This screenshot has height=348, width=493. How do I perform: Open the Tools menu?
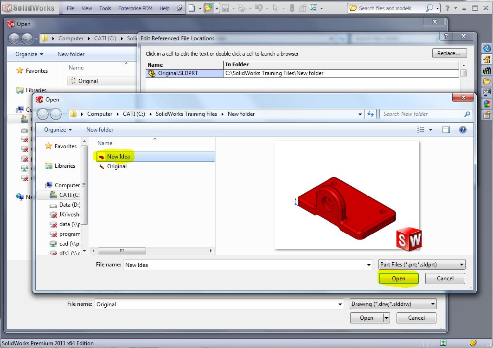(x=105, y=8)
